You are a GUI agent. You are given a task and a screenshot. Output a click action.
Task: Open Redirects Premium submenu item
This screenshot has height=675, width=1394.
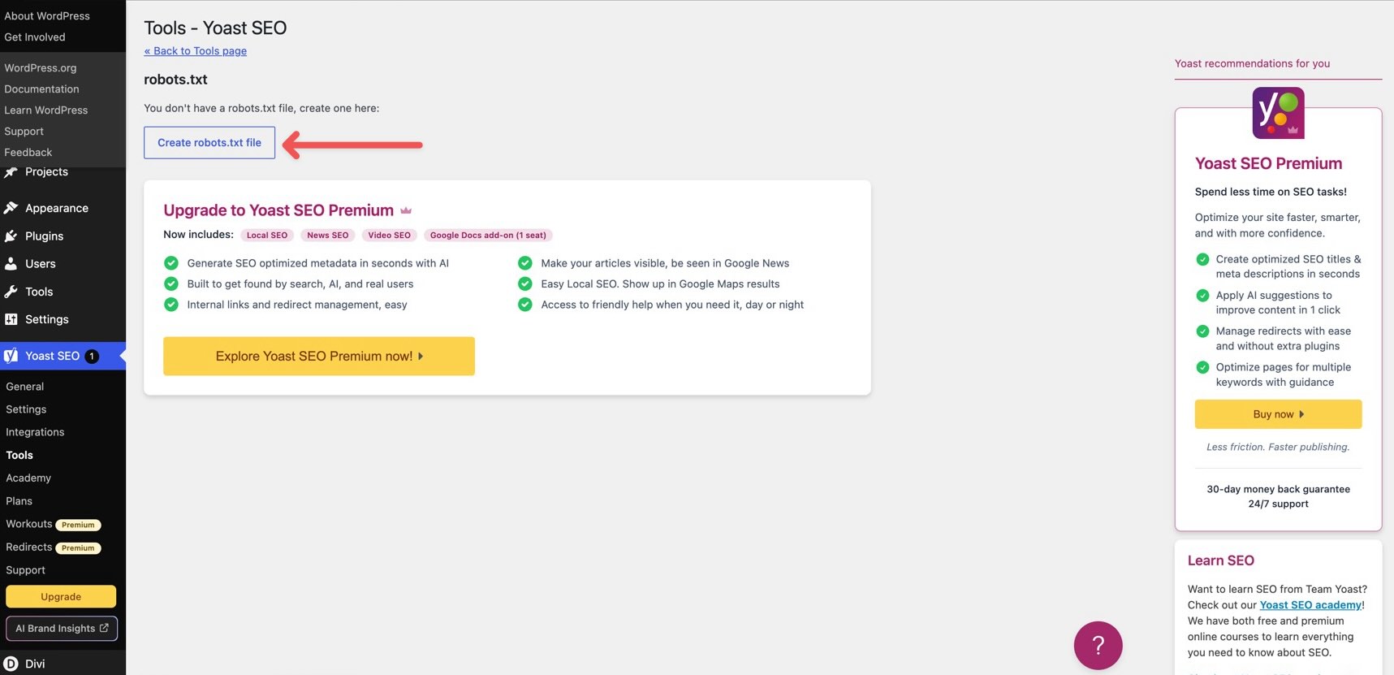[x=53, y=547]
